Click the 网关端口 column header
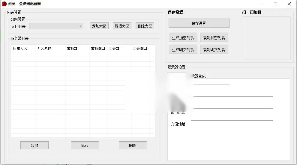 [x=140, y=49]
